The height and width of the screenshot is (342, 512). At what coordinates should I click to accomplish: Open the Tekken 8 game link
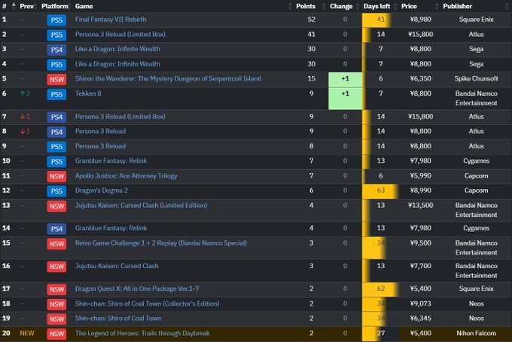[x=88, y=93]
